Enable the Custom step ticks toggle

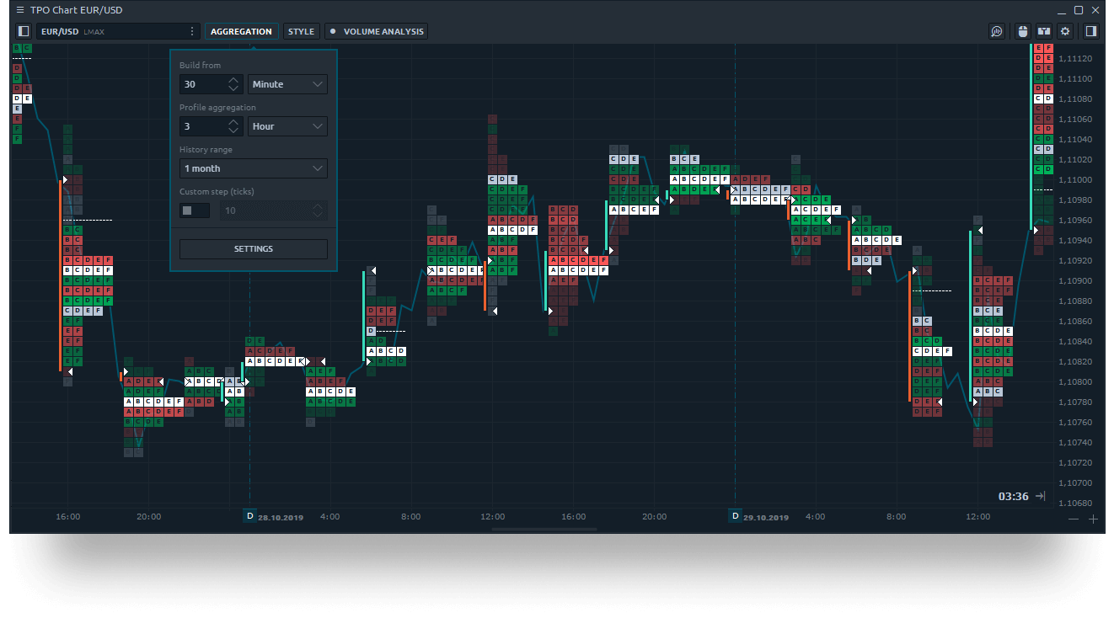[x=194, y=210]
